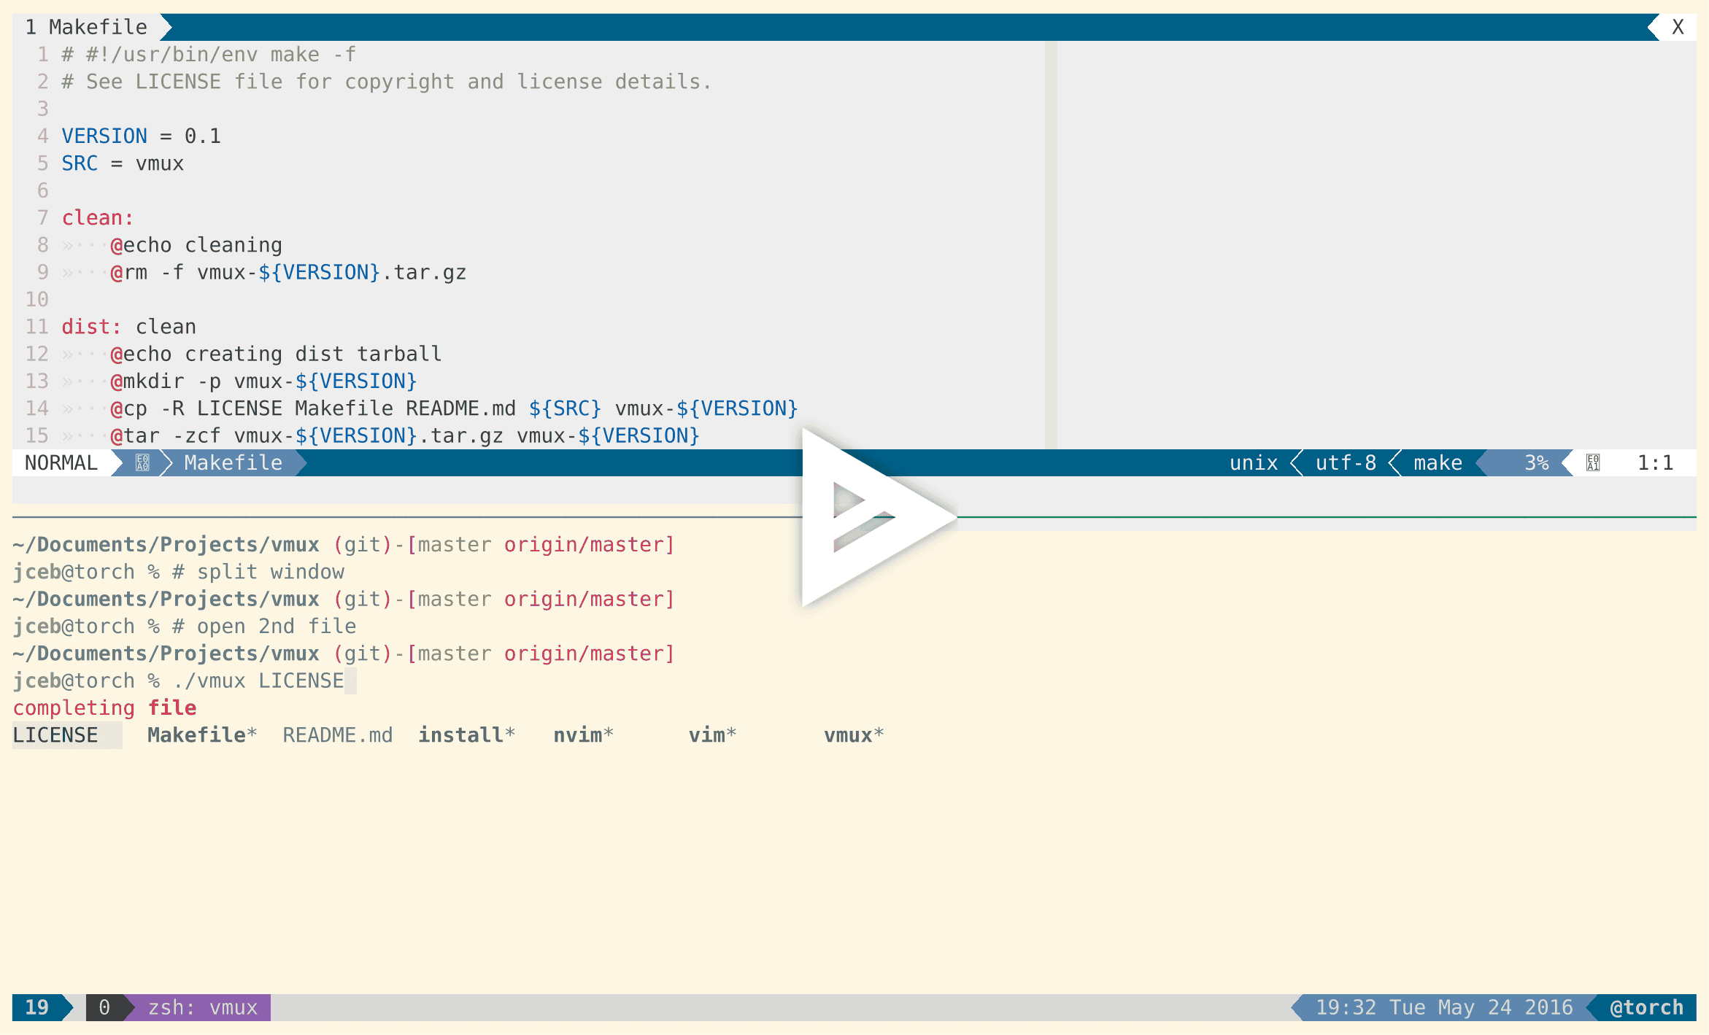Click the install* completion entry
Screen dimensions: 1709x1035
466,735
